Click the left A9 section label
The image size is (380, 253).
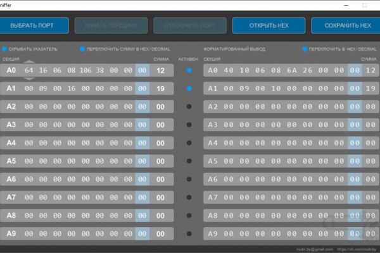pyautogui.click(x=11, y=233)
